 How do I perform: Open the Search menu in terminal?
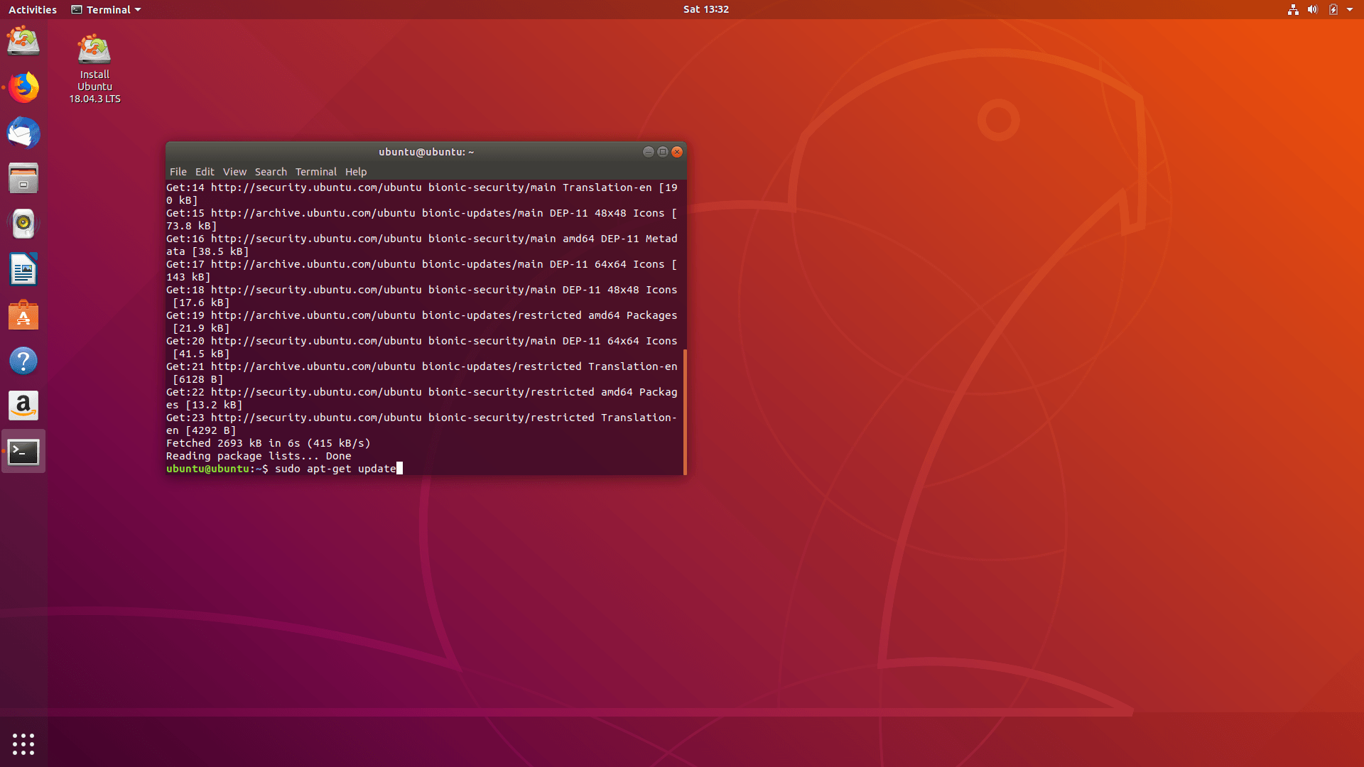point(271,172)
